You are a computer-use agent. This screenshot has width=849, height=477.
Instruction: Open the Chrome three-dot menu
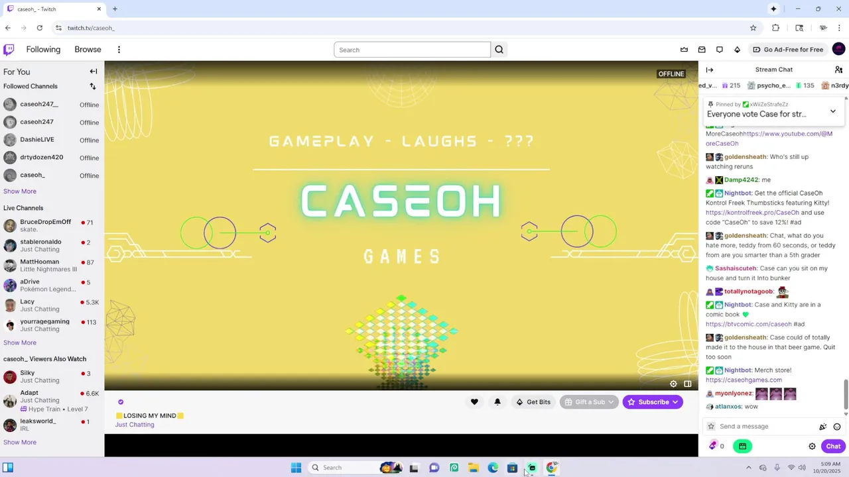pyautogui.click(x=839, y=28)
